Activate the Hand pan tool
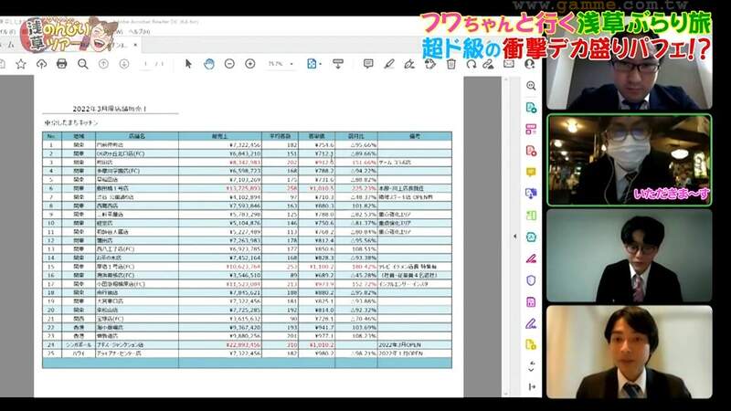 [x=209, y=64]
